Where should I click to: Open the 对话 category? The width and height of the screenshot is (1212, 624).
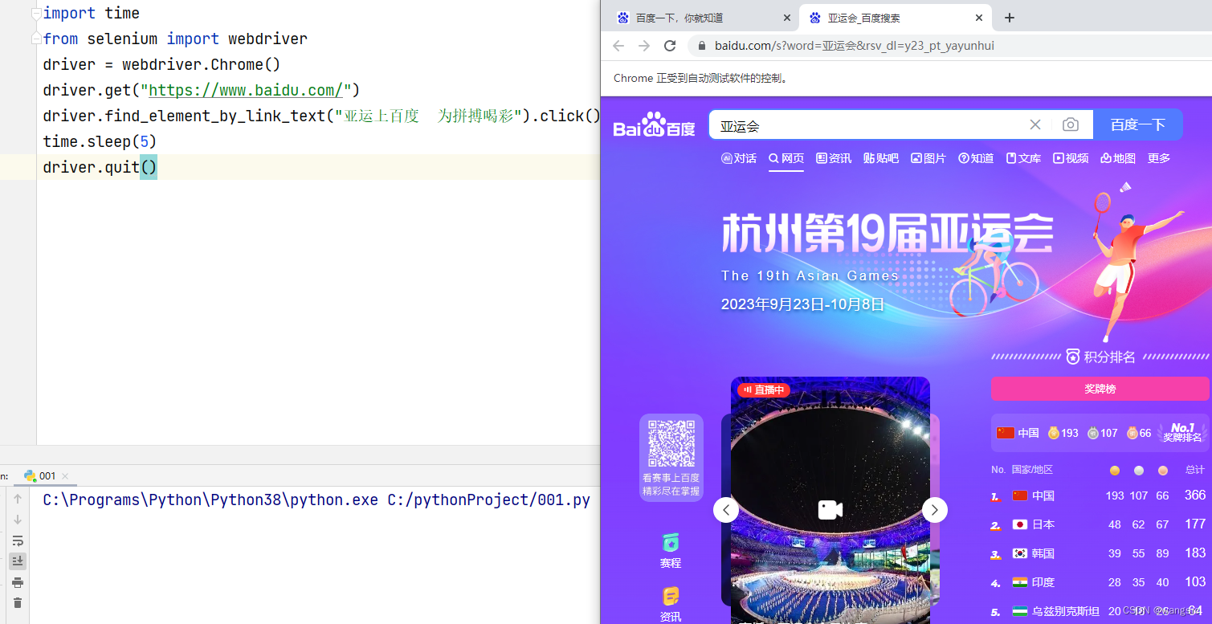point(739,158)
